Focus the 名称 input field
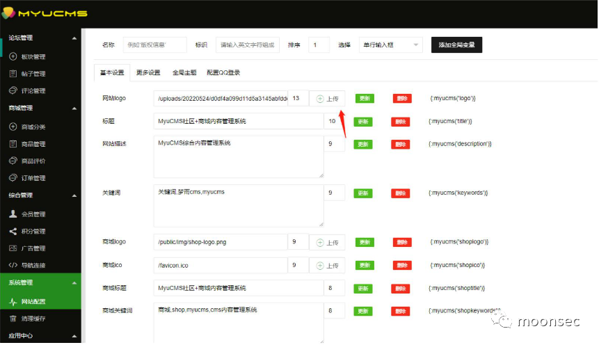Image resolution: width=599 pixels, height=345 pixels. click(154, 45)
